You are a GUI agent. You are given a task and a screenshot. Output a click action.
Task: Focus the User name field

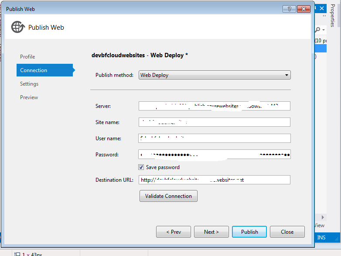(x=215, y=138)
